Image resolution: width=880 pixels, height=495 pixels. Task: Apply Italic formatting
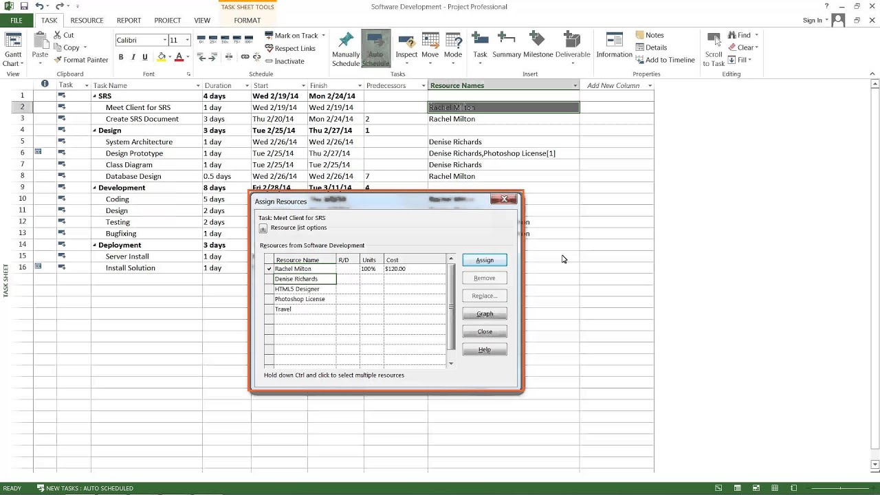pos(133,57)
